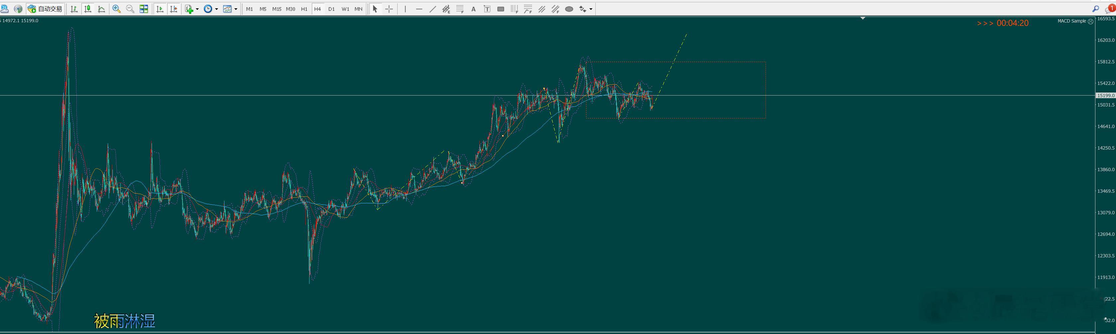Image resolution: width=1116 pixels, height=334 pixels.
Task: Click the 13469.5 price scale value
Action: pos(1106,191)
